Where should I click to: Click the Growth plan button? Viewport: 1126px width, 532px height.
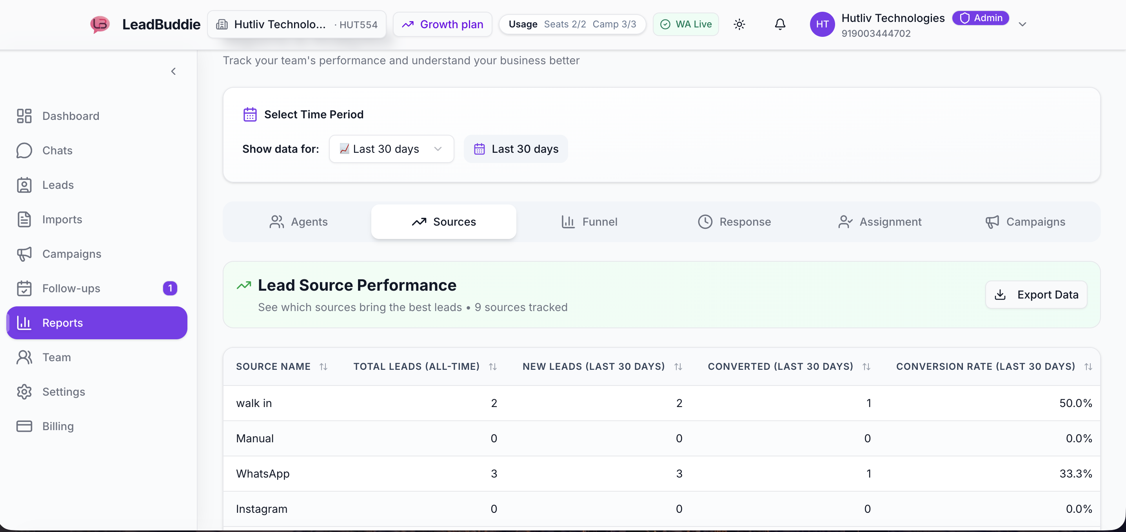[442, 24]
